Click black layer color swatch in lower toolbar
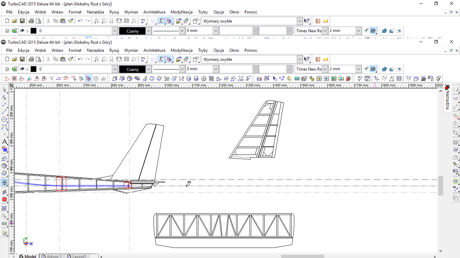This screenshot has height=258, width=460. pyautogui.click(x=33, y=69)
